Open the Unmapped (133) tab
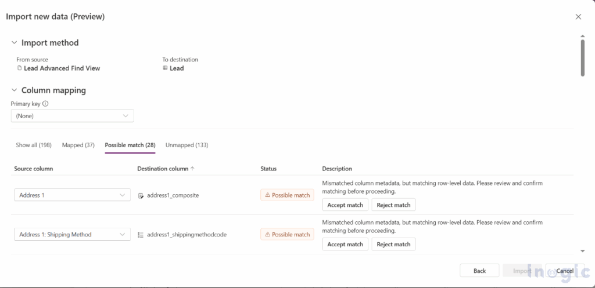Screen dimensions: 595x288 (x=187, y=145)
